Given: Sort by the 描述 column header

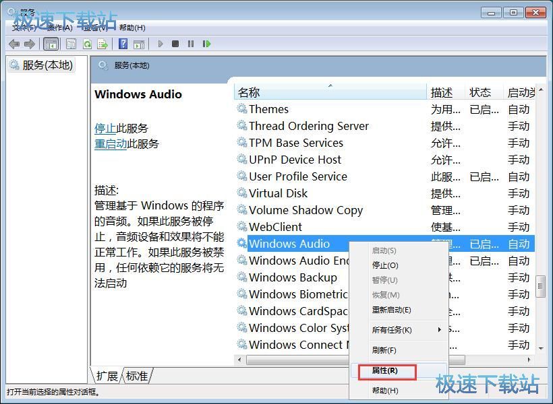Looking at the screenshot, I should 446,92.
